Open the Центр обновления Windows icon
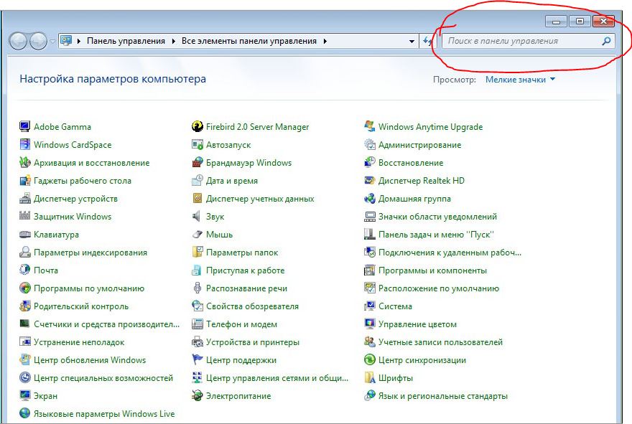Screen dimensions: 632x424 [24, 360]
